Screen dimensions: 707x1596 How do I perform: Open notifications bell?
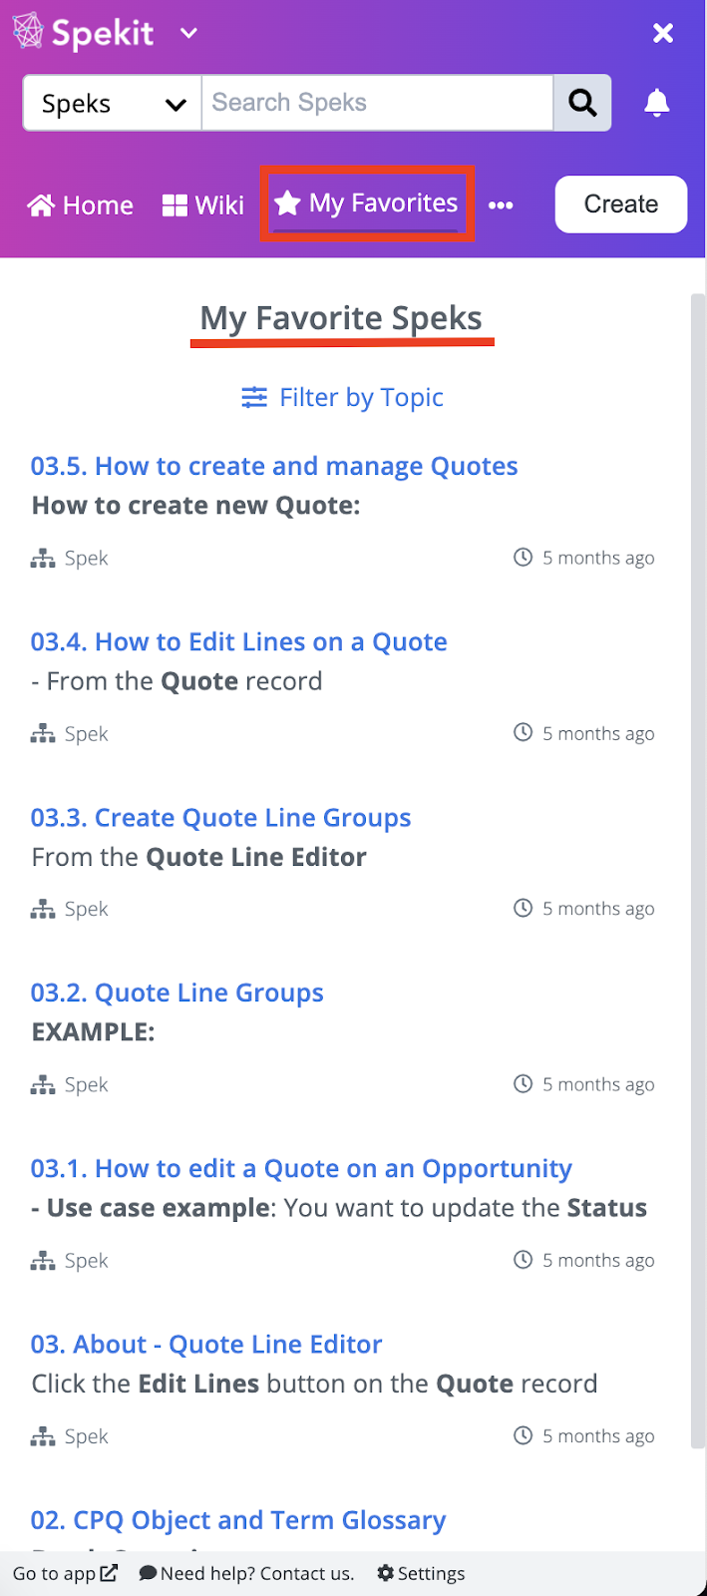pos(657,103)
